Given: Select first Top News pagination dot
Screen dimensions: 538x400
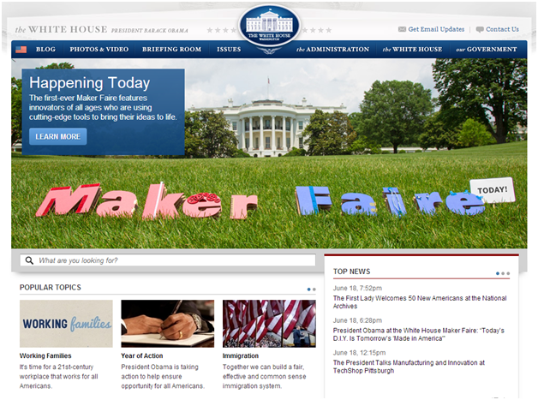Looking at the screenshot, I should click(498, 273).
